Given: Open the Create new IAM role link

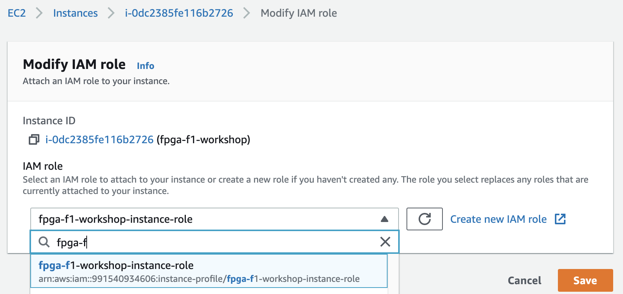Looking at the screenshot, I should 498,219.
